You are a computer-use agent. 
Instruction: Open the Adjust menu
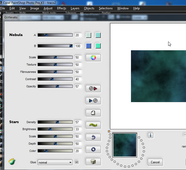[x=48, y=8]
